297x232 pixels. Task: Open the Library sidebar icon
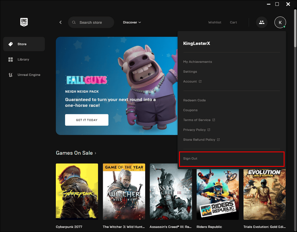point(11,59)
